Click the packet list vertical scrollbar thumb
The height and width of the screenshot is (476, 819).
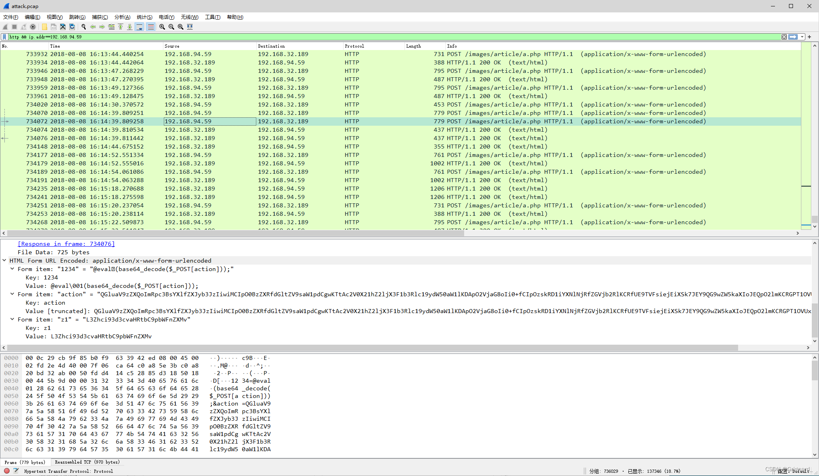pos(815,219)
